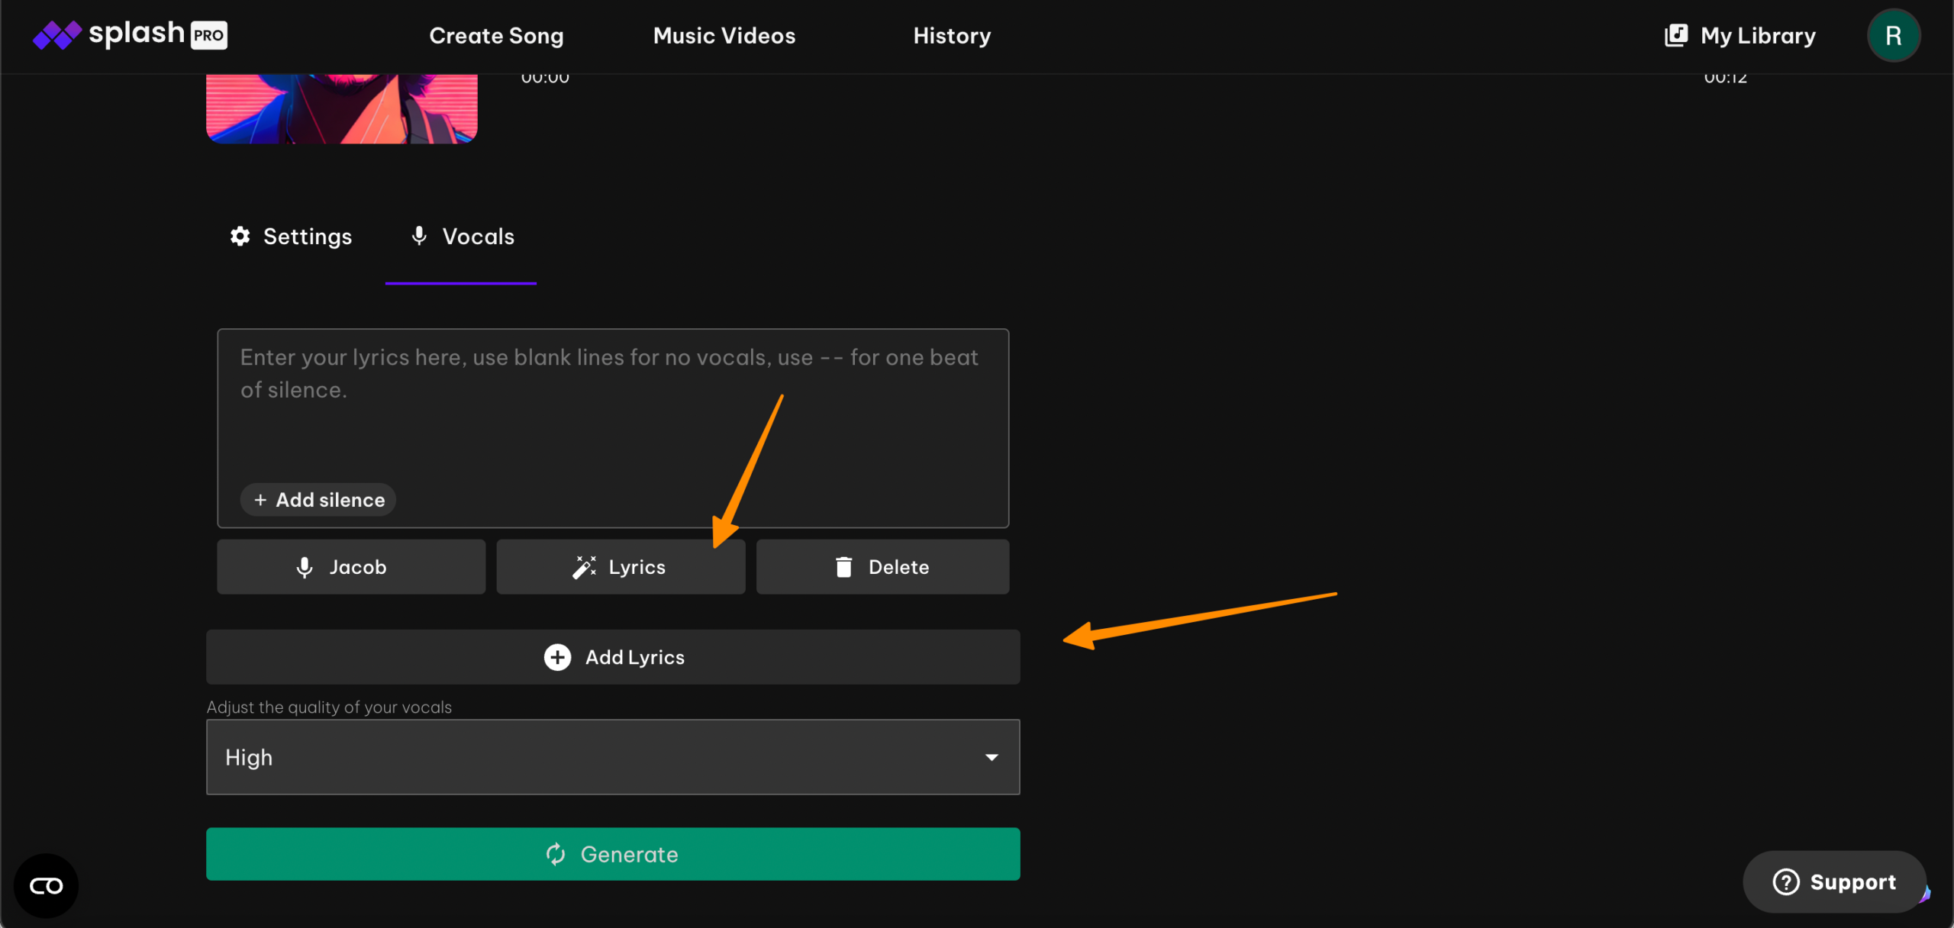1954x928 pixels.
Task: Click the Add silence button
Action: tap(318, 500)
